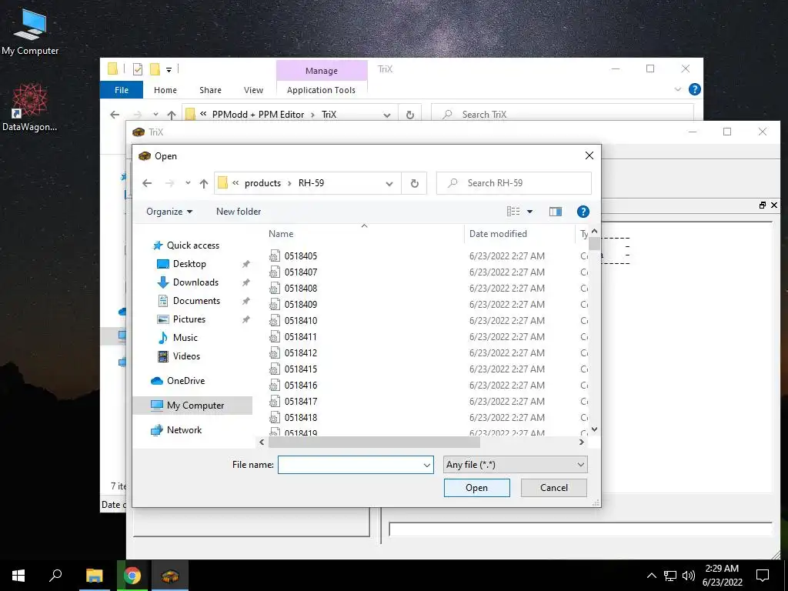
Task: Select Quick access in navigation pane
Action: point(193,245)
